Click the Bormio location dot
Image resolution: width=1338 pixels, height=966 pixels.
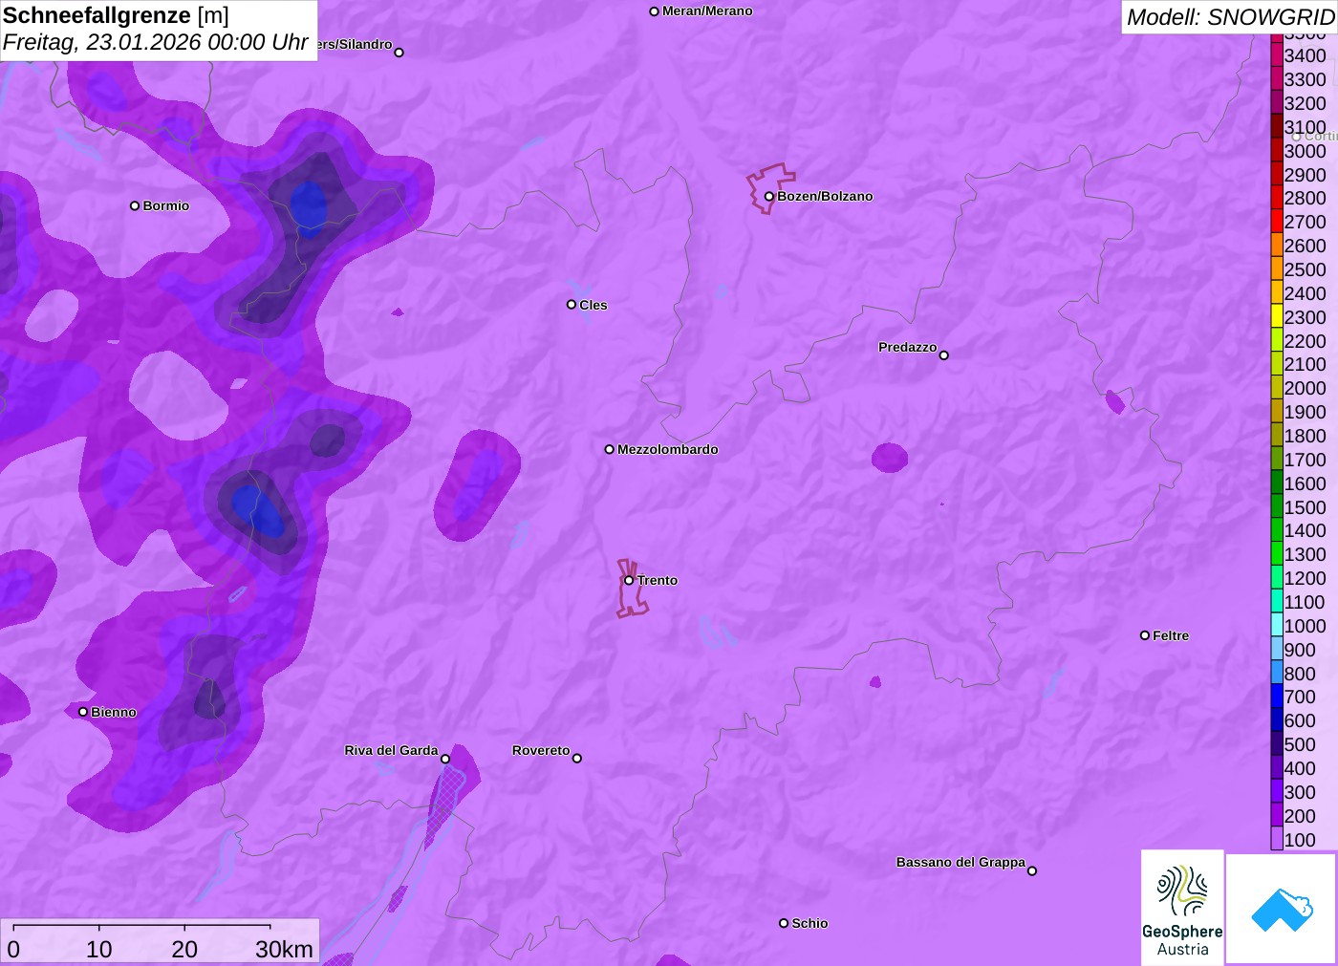point(135,205)
